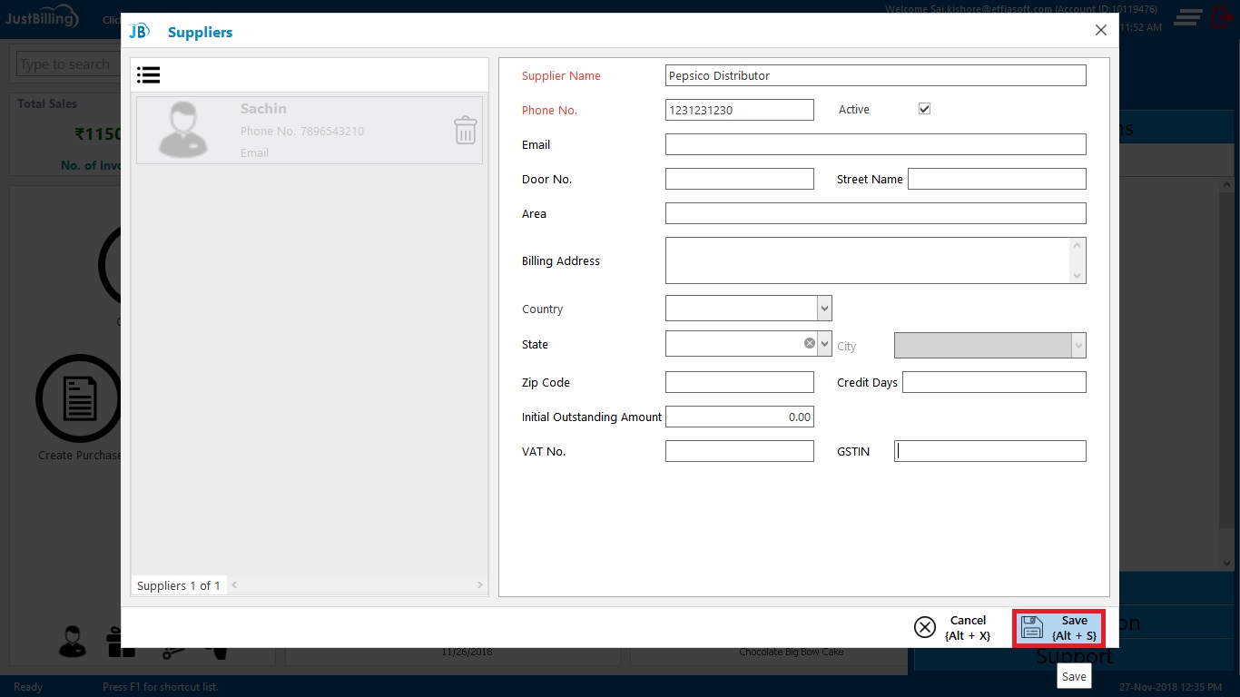Focus the VAT No. input

(740, 451)
